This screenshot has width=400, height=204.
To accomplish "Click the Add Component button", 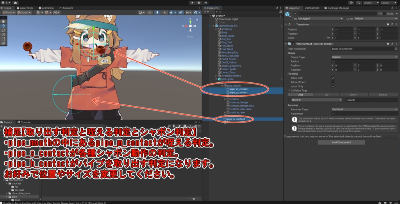I will point(341,142).
